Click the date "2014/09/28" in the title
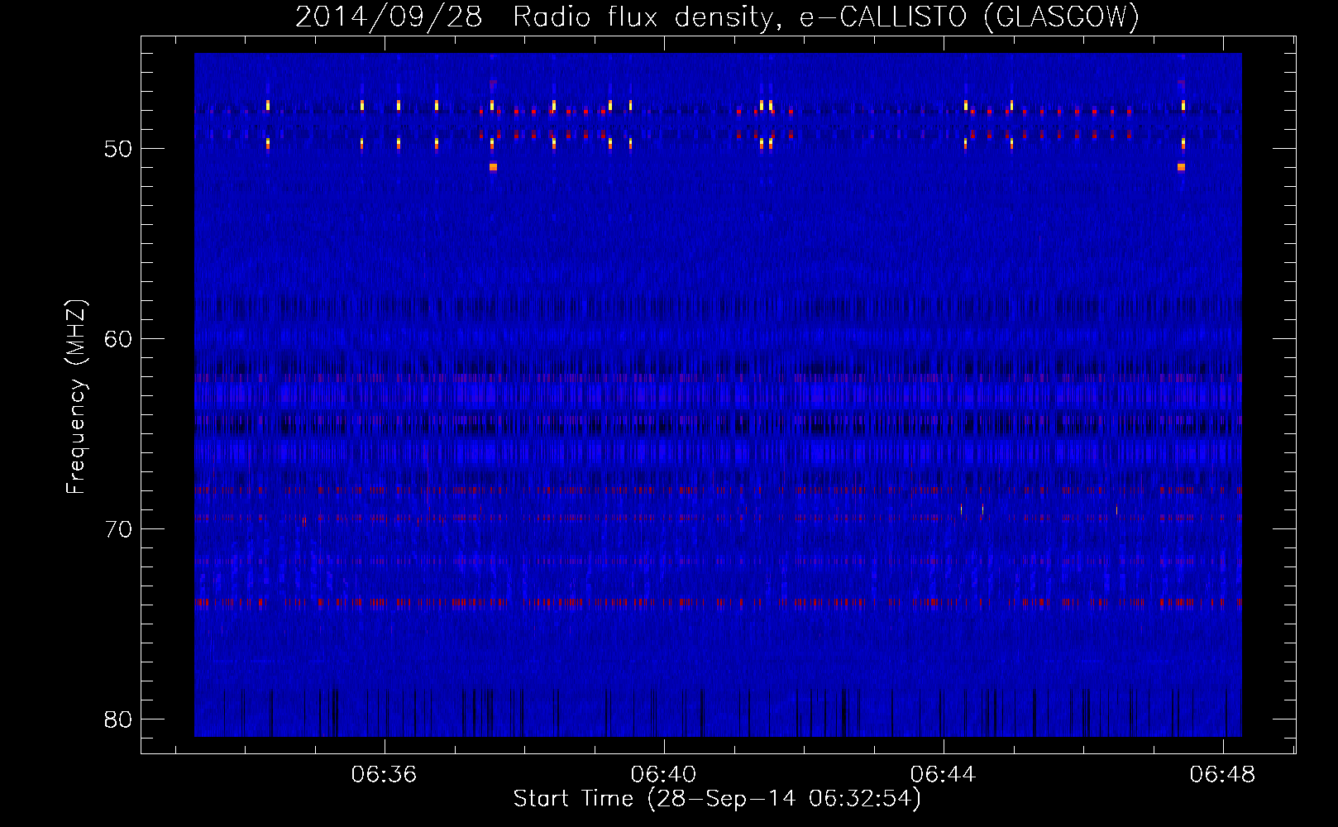The image size is (1338, 827). [389, 17]
